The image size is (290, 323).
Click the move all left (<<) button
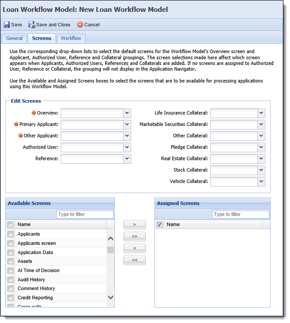(135, 260)
